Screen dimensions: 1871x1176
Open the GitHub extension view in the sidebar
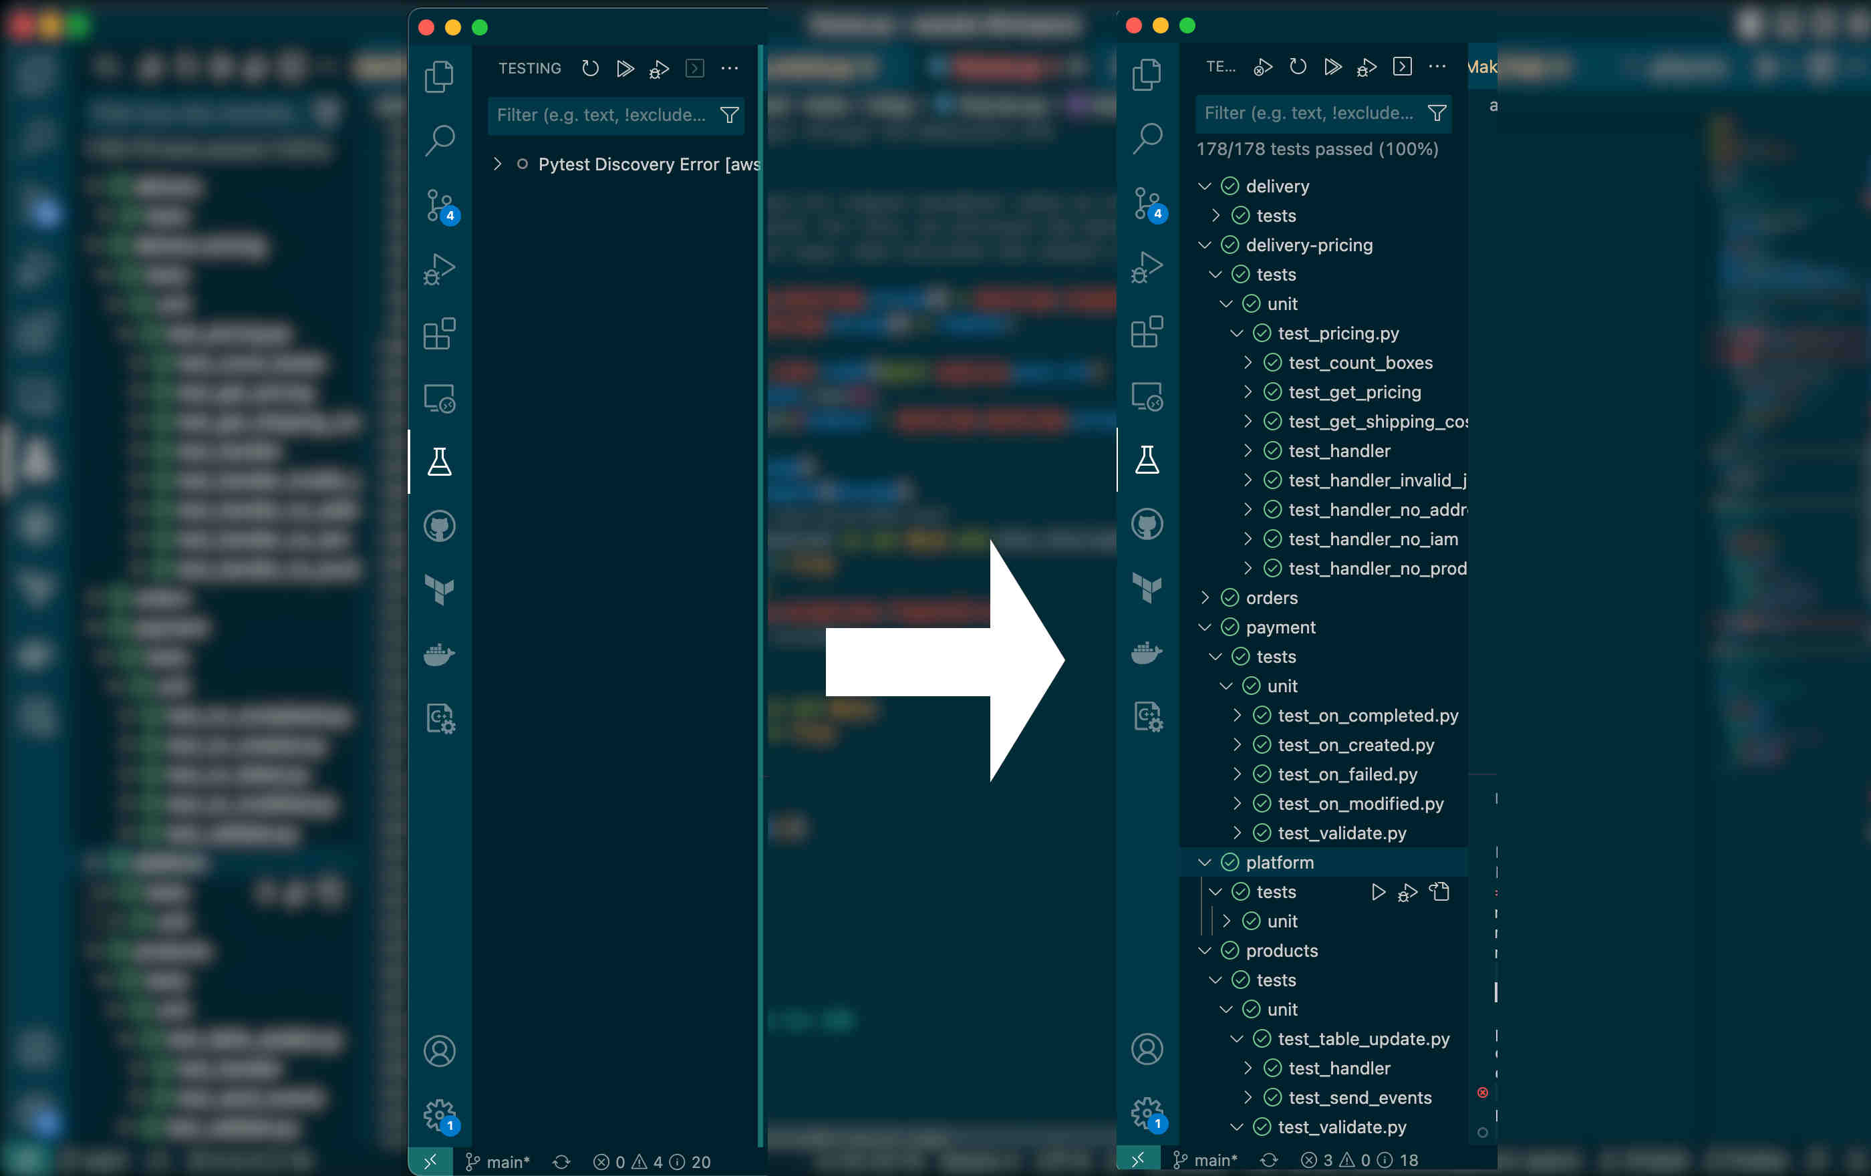440,525
